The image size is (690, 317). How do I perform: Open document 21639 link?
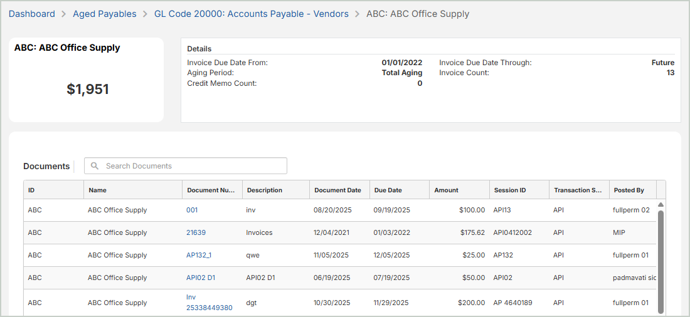(x=196, y=232)
